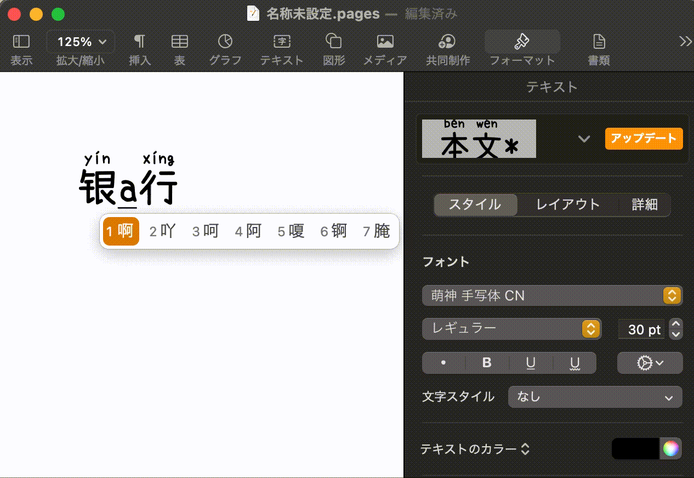Open the text color wheel picker

coord(670,449)
